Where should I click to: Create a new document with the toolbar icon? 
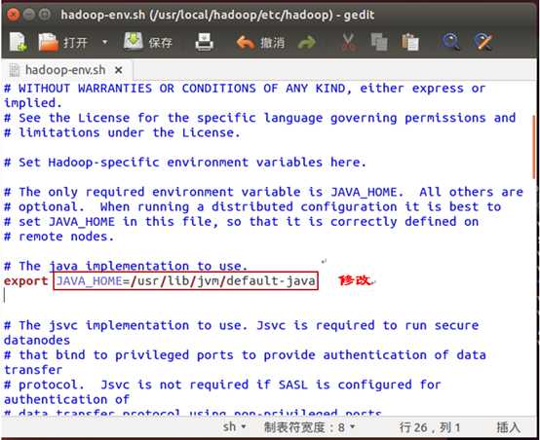click(x=19, y=42)
